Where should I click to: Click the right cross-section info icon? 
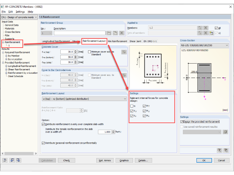226,150
